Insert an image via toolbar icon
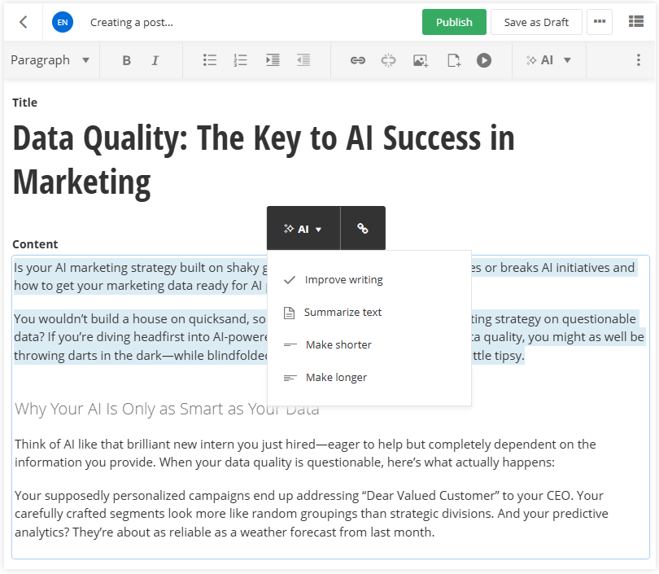This screenshot has width=659, height=574. (x=421, y=60)
